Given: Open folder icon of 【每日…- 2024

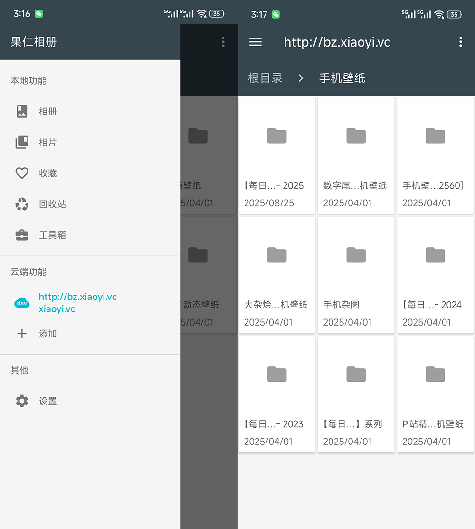Looking at the screenshot, I should (435, 255).
